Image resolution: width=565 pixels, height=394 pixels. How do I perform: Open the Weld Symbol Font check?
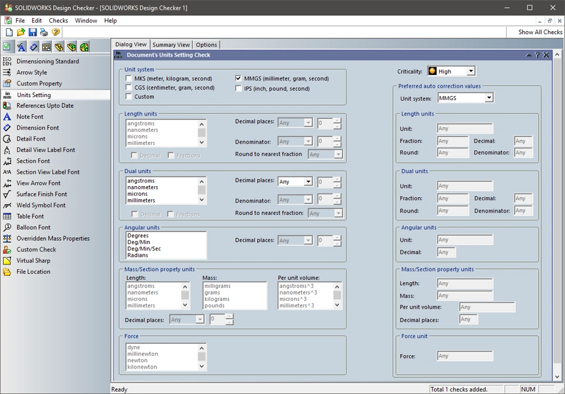(41, 205)
